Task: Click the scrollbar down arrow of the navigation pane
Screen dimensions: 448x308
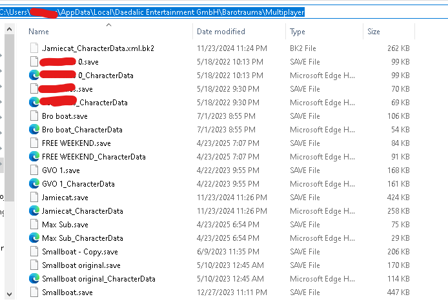Action: click(x=9, y=294)
